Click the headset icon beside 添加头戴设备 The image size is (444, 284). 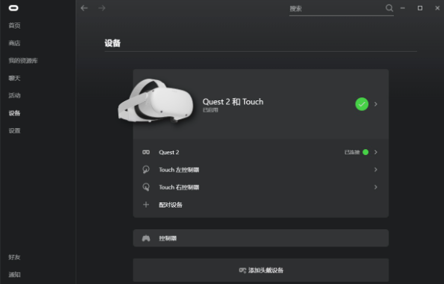243,270
